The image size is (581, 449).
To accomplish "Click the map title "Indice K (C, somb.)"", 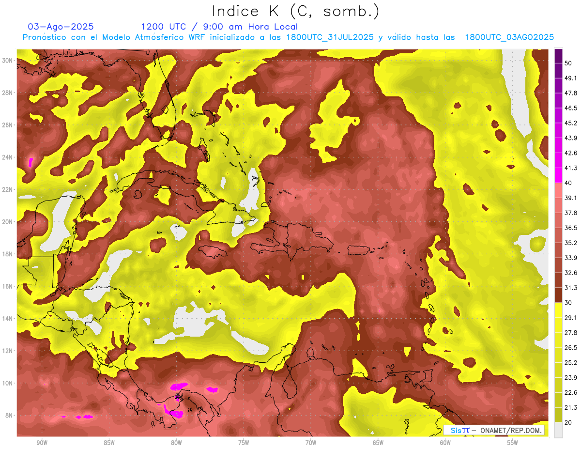I will tap(296, 11).
